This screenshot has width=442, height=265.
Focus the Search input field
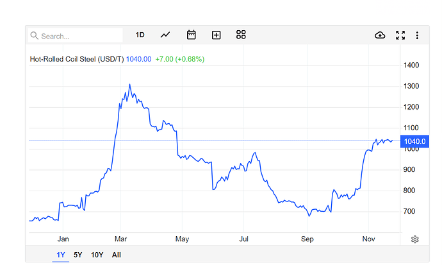click(x=77, y=36)
